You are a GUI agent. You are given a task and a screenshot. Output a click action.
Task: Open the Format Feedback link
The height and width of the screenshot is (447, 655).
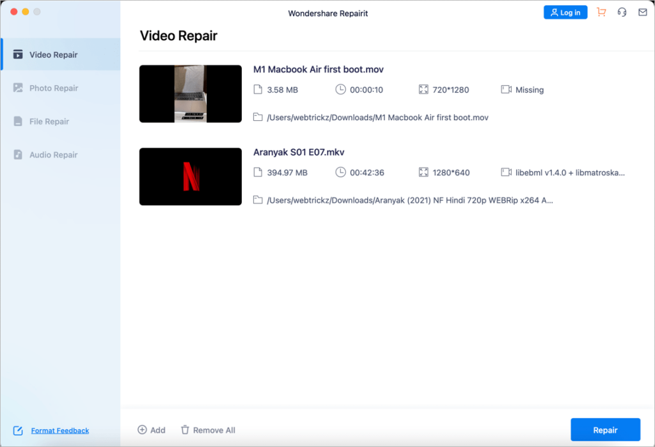(x=59, y=430)
